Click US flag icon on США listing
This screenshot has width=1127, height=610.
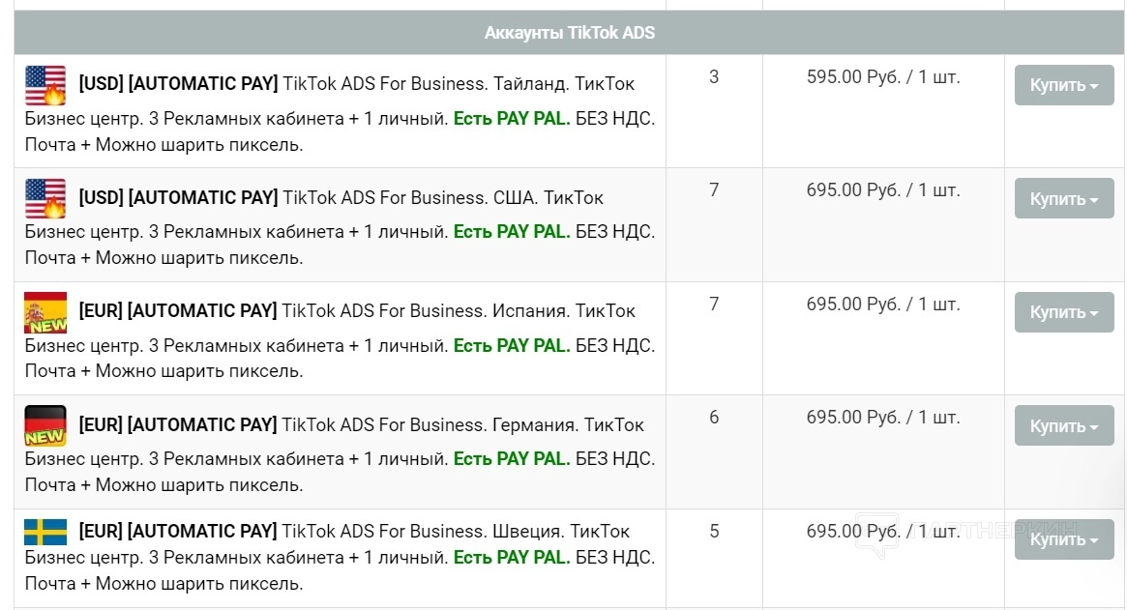(45, 198)
